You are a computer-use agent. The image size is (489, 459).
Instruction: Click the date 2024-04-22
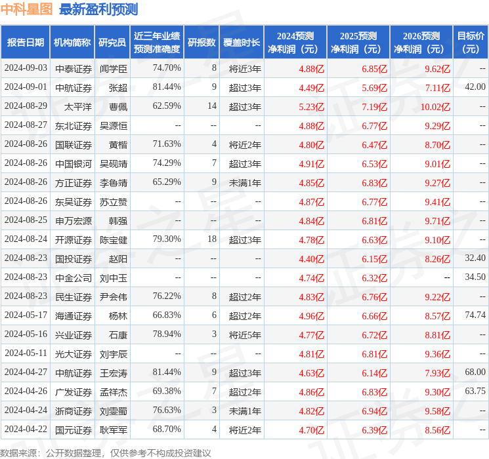coord(26,429)
